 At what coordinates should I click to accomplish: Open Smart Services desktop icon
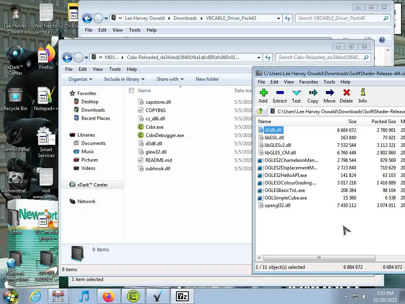[46, 142]
